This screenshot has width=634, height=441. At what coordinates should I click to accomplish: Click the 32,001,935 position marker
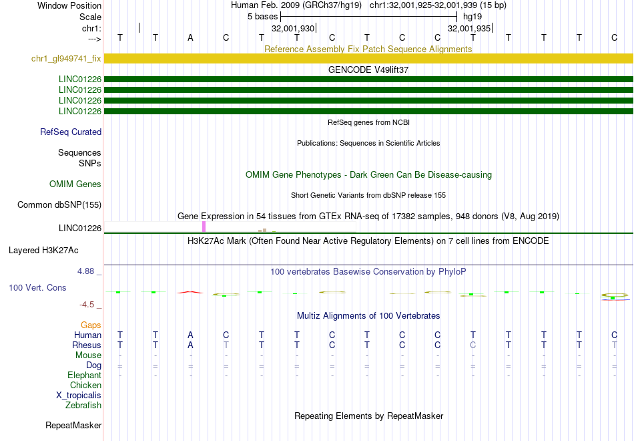pos(469,28)
